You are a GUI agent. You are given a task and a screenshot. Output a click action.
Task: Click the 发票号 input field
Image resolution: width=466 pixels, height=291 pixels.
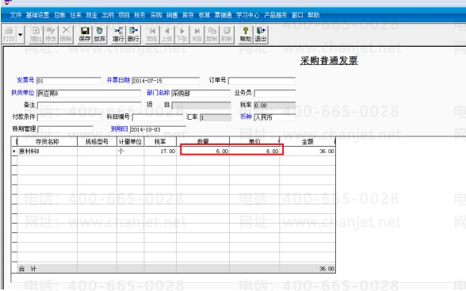(69, 81)
